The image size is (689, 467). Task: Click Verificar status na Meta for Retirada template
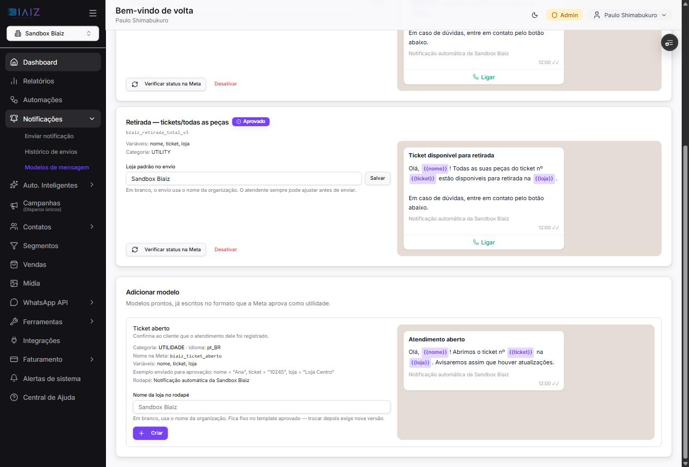pyautogui.click(x=166, y=250)
